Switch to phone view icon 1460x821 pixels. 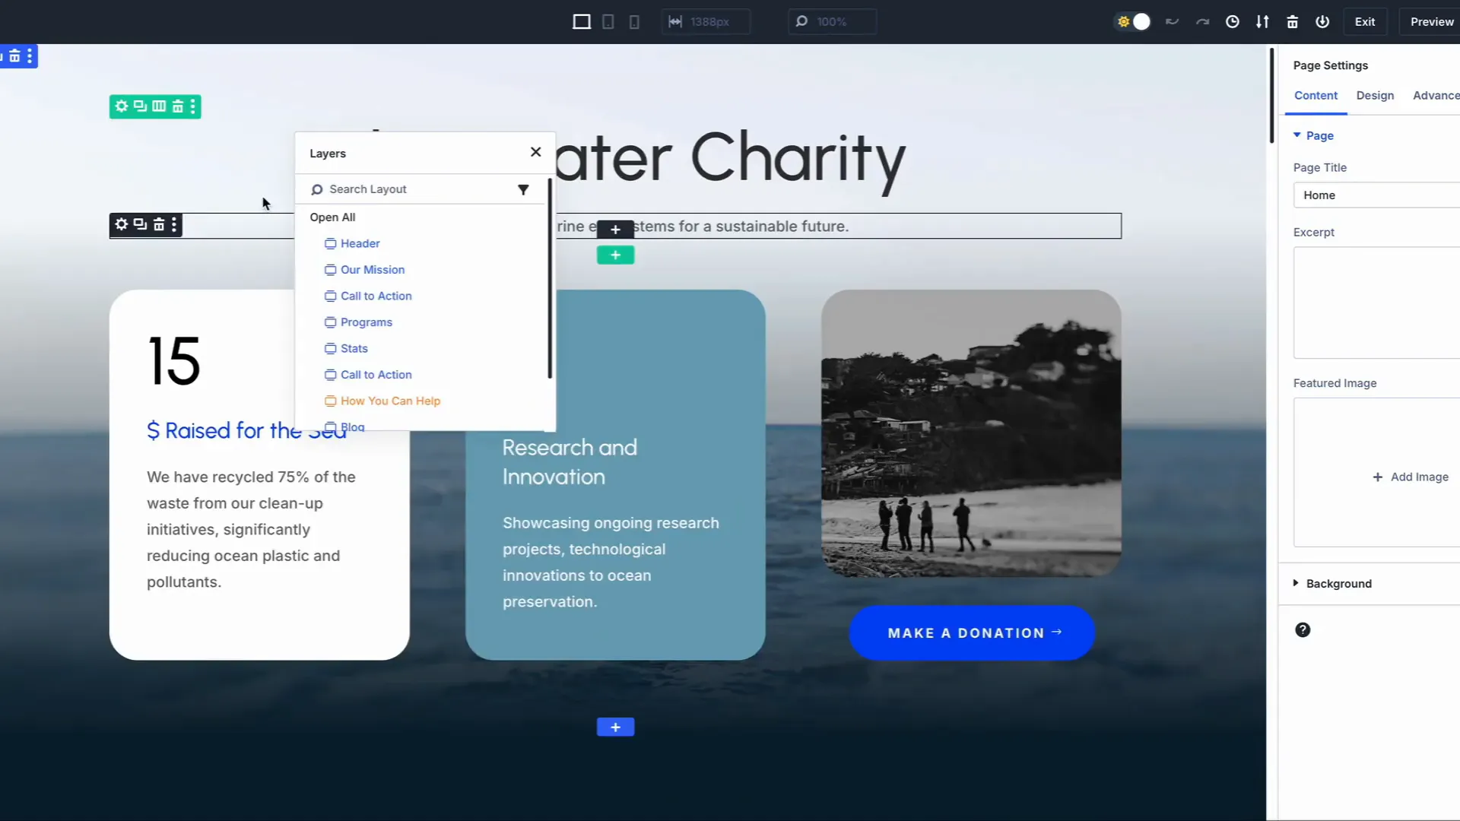point(634,21)
